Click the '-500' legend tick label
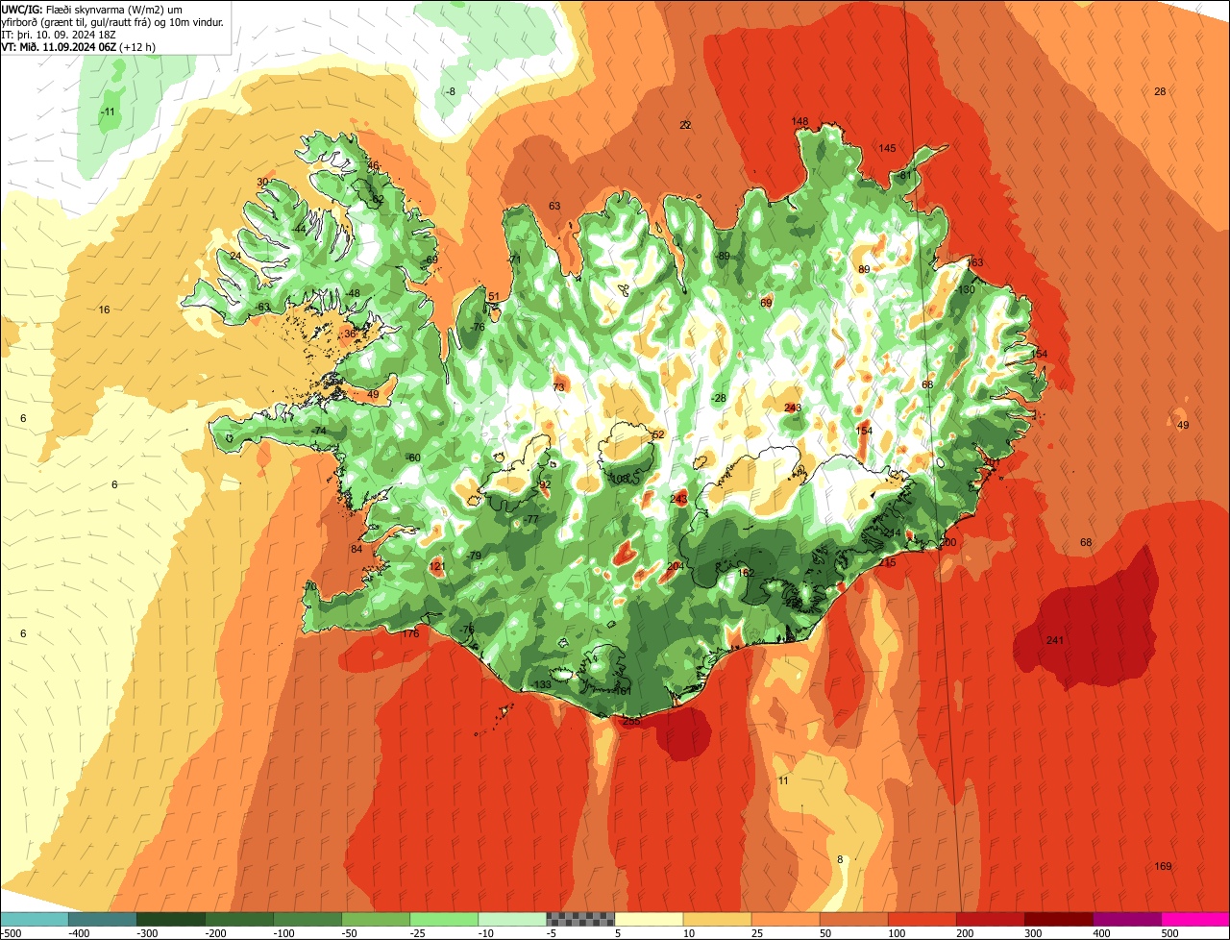The width and height of the screenshot is (1230, 940). [x=11, y=932]
